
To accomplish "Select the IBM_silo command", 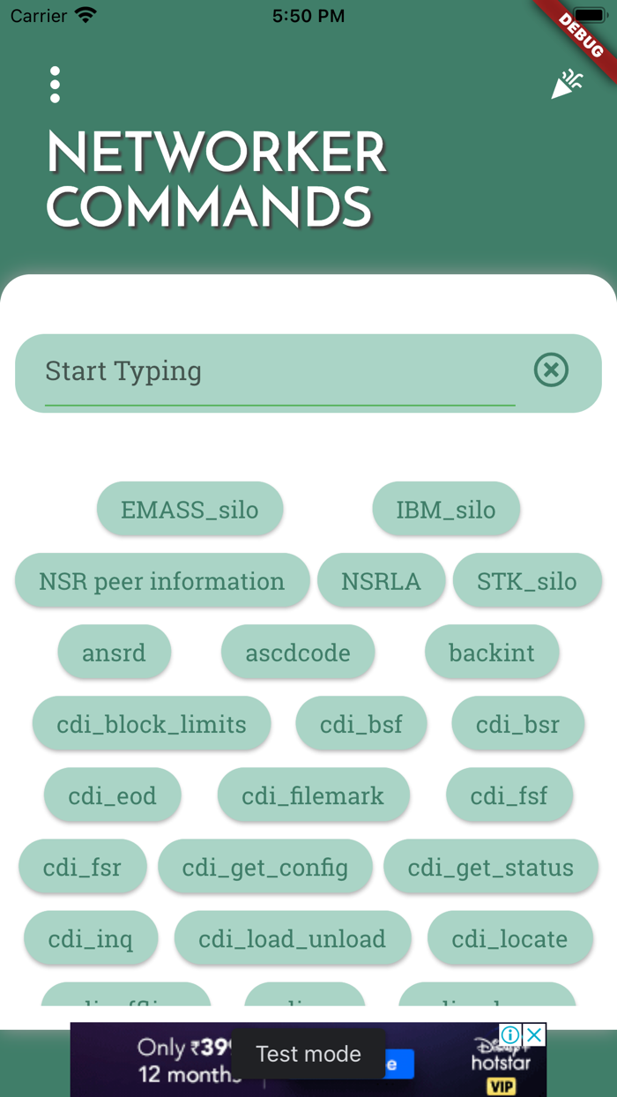I will pyautogui.click(x=446, y=509).
